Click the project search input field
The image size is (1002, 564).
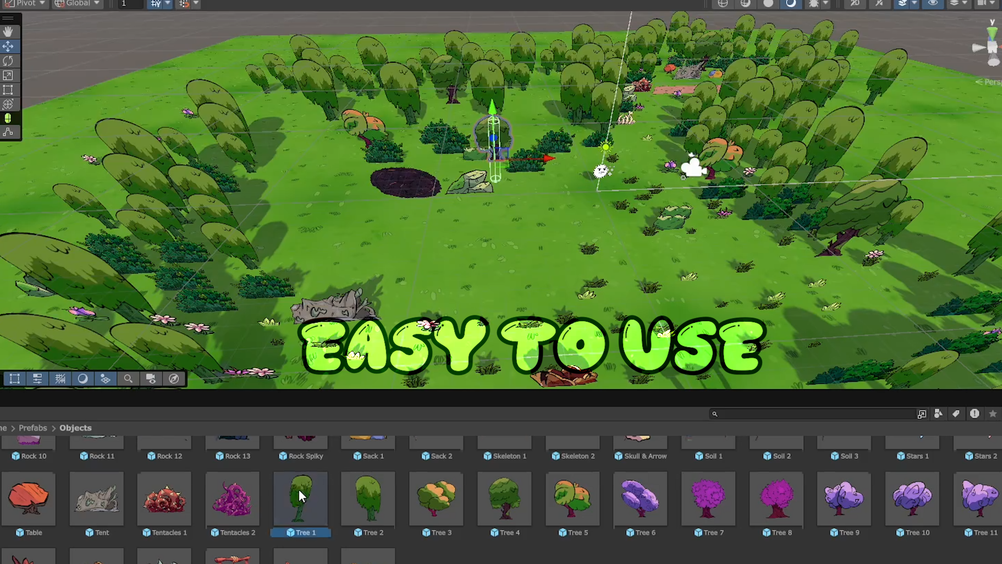(814, 414)
